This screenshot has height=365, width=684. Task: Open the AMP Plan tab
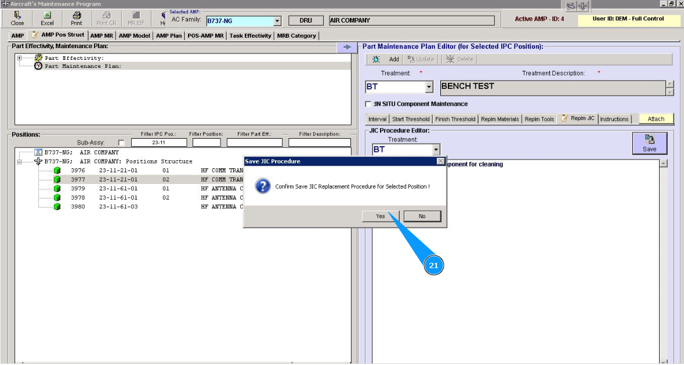tap(169, 36)
